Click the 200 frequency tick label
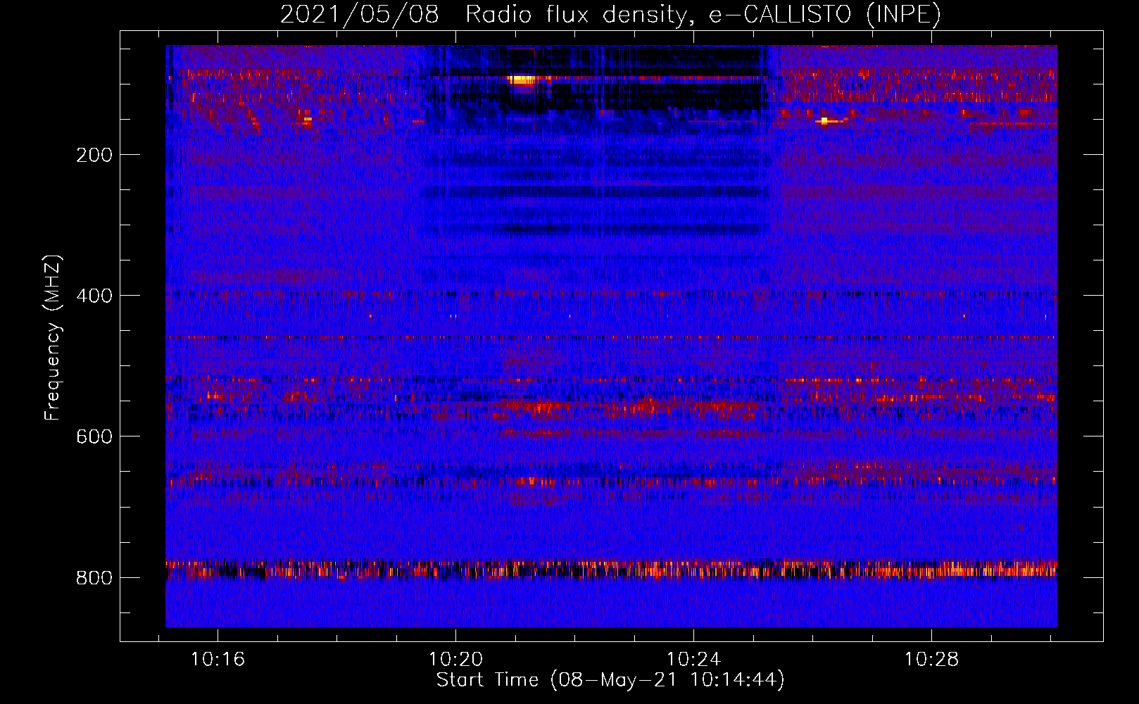The width and height of the screenshot is (1139, 704). pos(94,155)
